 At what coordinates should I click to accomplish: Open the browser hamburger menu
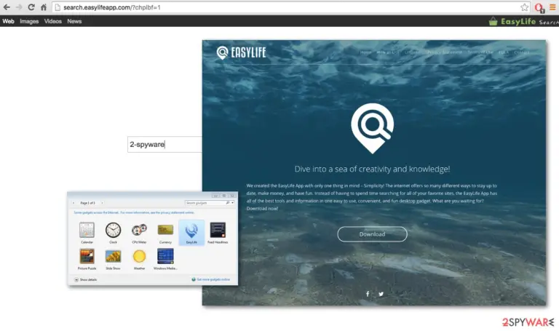click(552, 7)
